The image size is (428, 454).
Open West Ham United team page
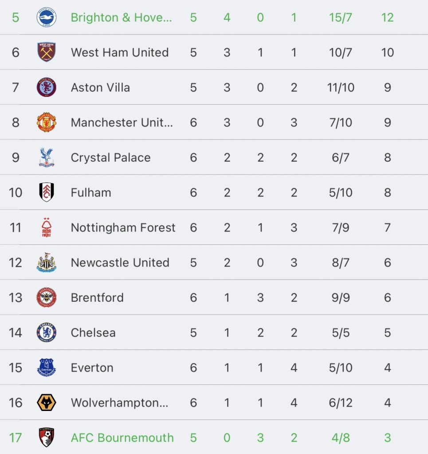120,52
